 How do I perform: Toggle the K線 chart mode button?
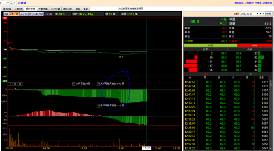[x=6, y=14]
